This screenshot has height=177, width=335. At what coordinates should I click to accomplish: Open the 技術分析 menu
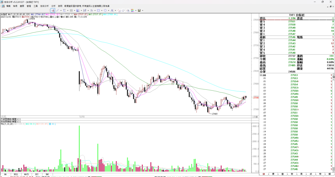[x=44, y=6]
